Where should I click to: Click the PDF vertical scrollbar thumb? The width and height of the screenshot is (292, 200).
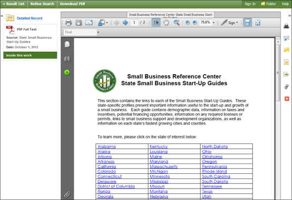[278, 72]
